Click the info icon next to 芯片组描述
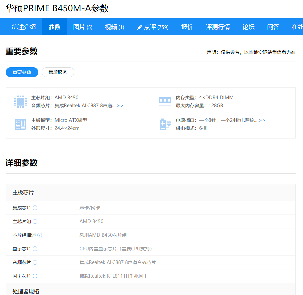The width and height of the screenshot is (303, 295). (x=40, y=235)
